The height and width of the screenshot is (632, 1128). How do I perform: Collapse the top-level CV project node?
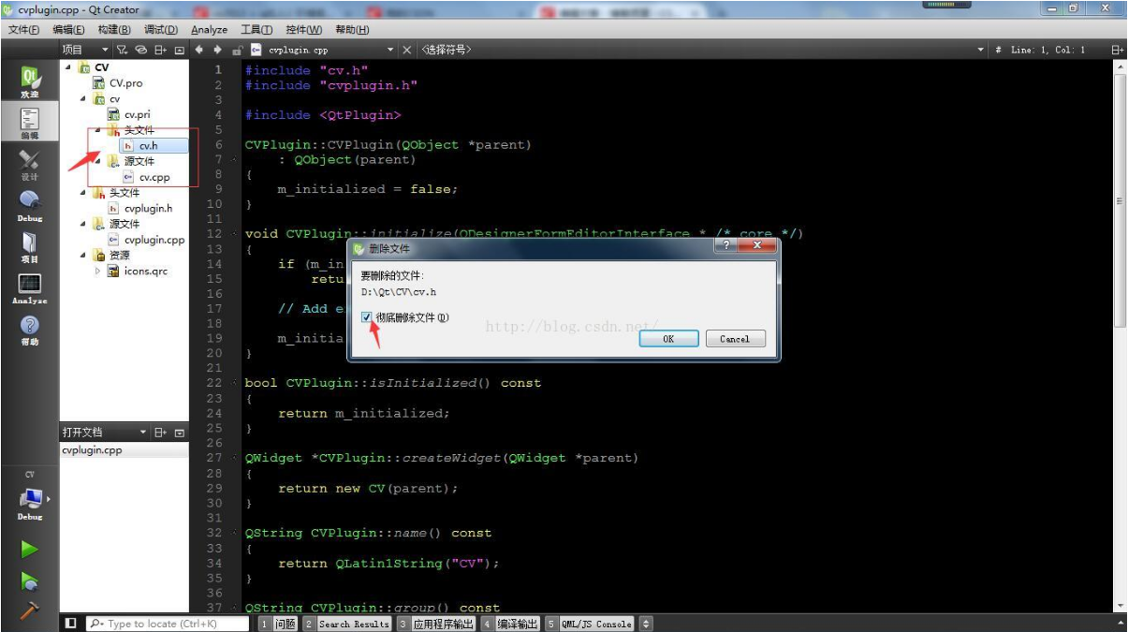[68, 67]
